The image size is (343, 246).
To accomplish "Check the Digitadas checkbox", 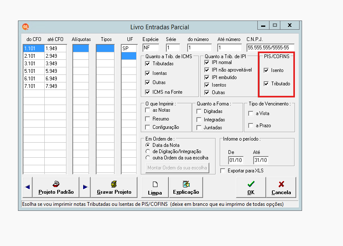I will (199, 111).
